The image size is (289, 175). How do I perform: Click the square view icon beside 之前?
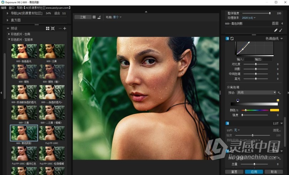94,17
